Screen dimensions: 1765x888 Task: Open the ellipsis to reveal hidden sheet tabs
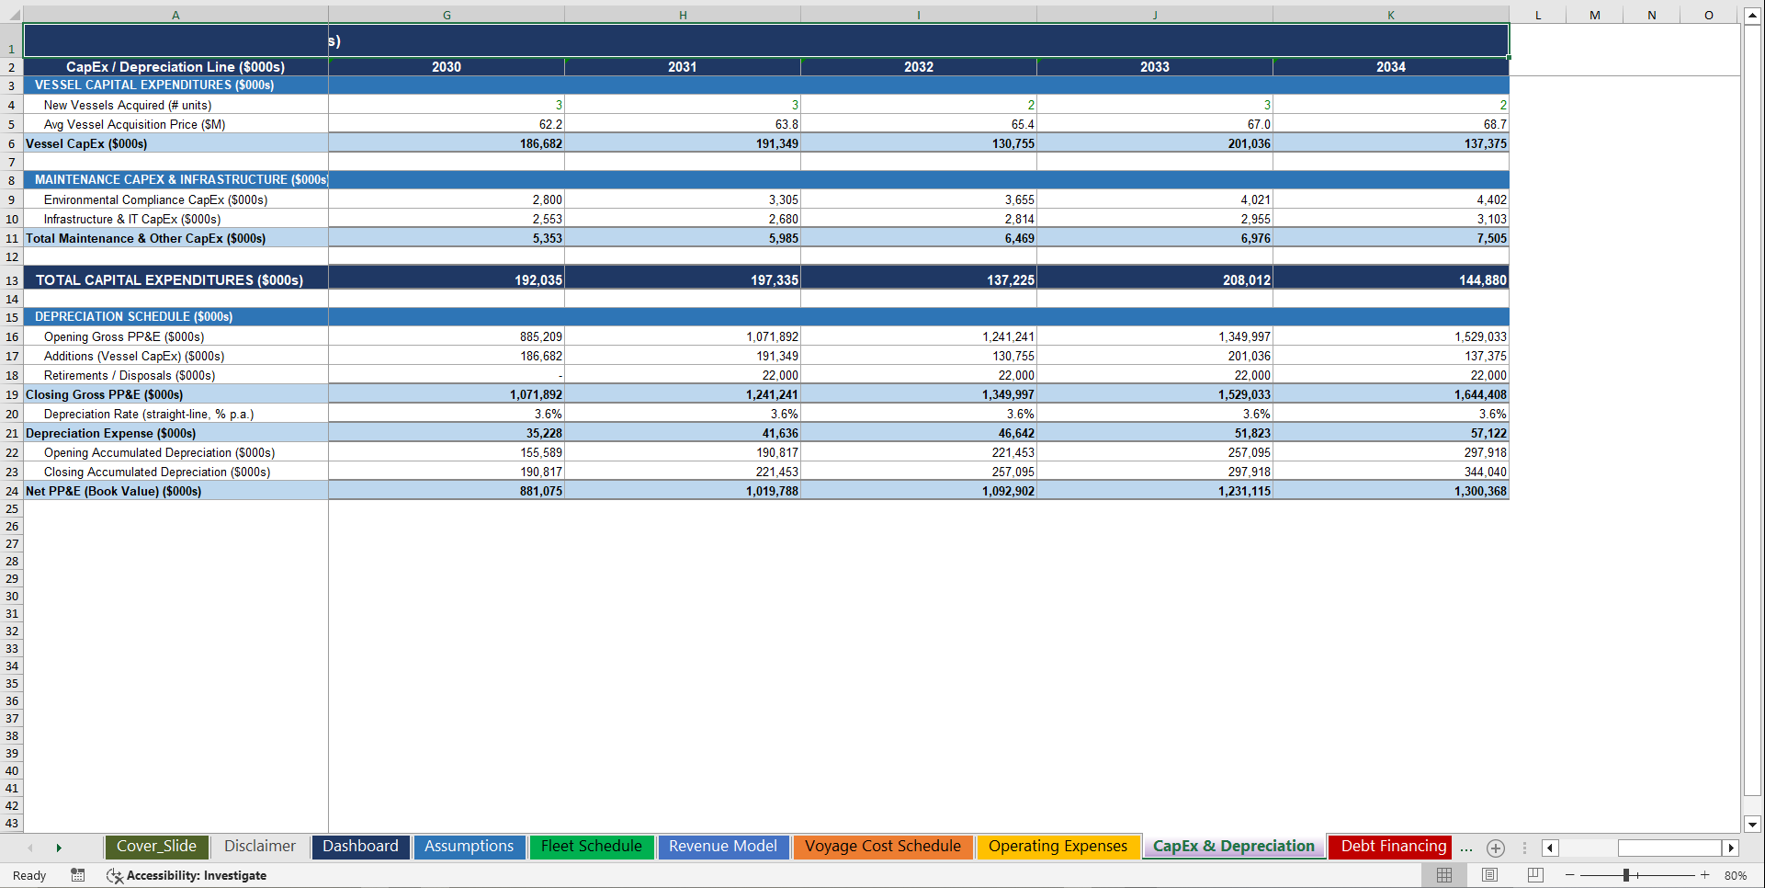[1466, 848]
